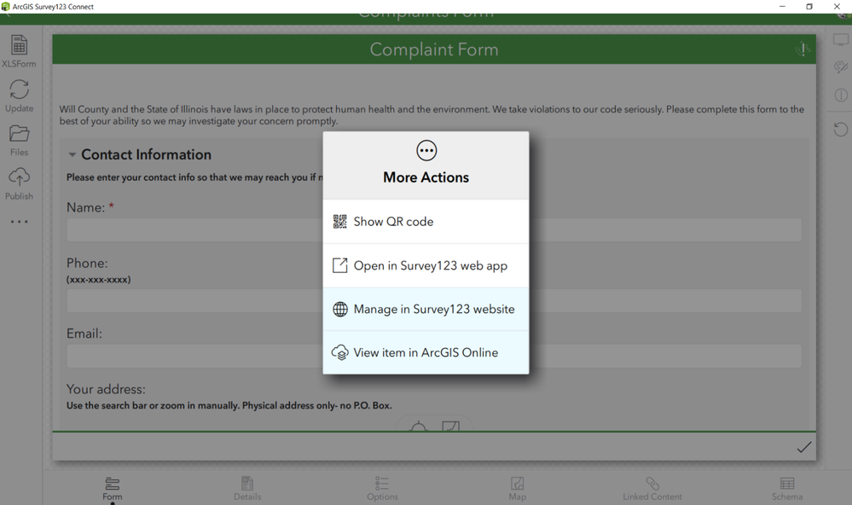This screenshot has height=505, width=852.
Task: Switch to the Map tab
Action: click(x=518, y=489)
